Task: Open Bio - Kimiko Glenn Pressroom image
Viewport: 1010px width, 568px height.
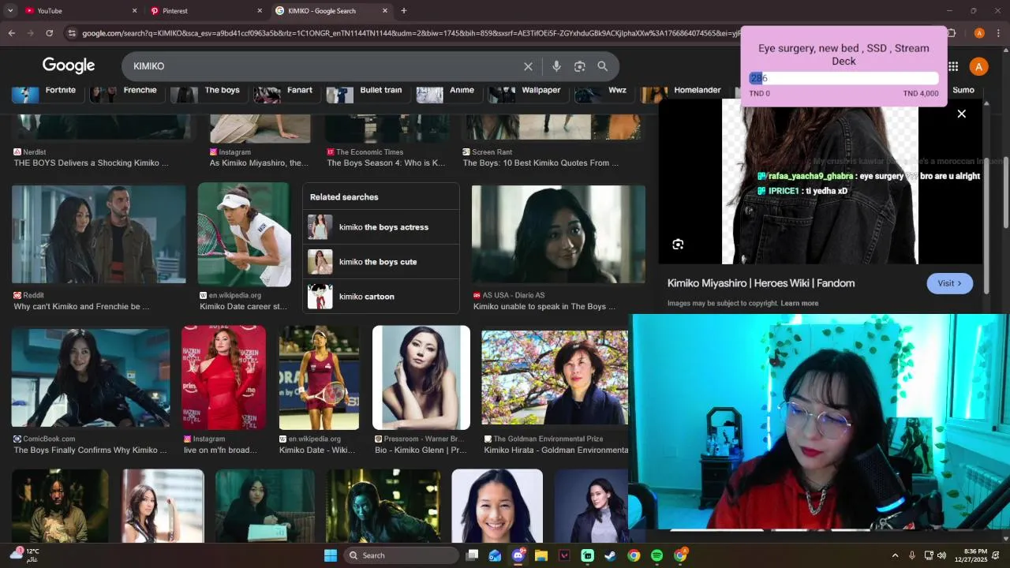Action: point(421,378)
